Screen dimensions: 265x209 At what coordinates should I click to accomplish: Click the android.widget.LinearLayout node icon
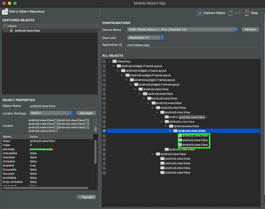(123, 71)
